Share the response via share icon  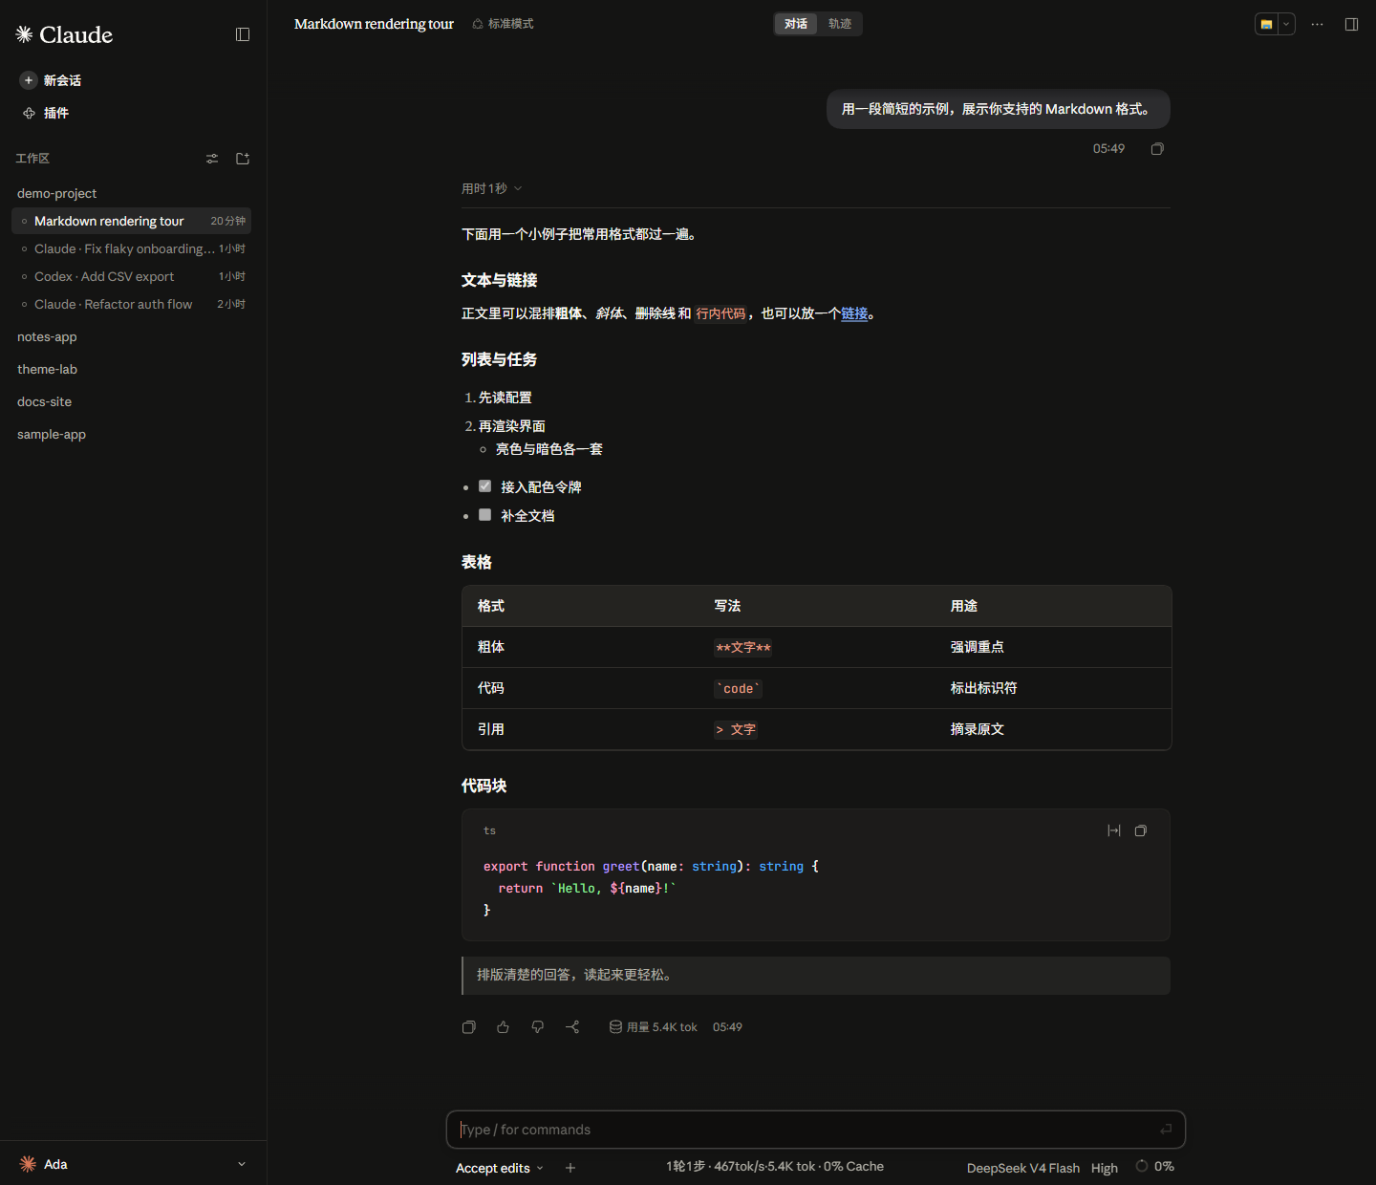572,1027
